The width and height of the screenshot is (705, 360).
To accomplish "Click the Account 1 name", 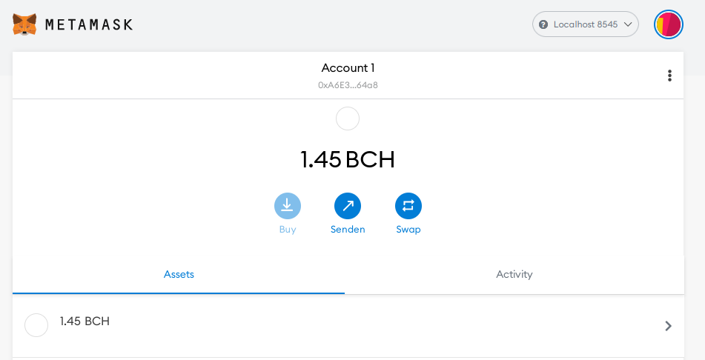I will pos(348,68).
